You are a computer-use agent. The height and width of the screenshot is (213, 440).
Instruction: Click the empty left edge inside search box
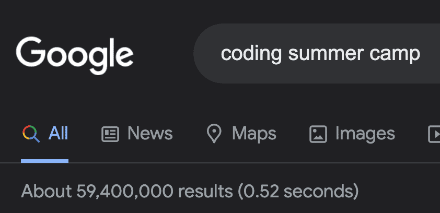[x=206, y=53]
